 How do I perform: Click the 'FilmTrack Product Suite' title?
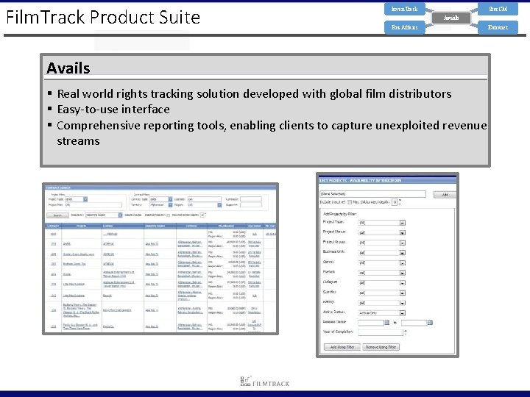point(103,17)
